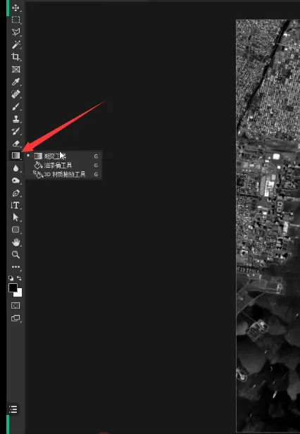This screenshot has height=434, width=300.
Task: Select the Eyedropper tool
Action: tap(15, 82)
